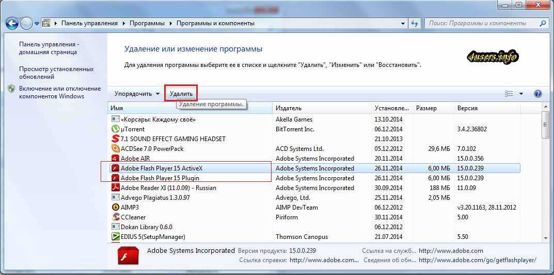
Task: Sort by the 'Версия' column header
Action: point(487,108)
